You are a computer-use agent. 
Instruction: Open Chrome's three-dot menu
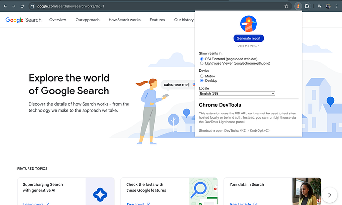click(337, 6)
